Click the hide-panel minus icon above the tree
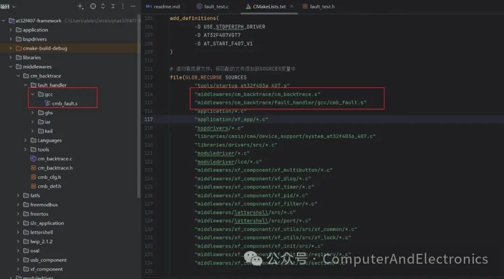The width and height of the screenshot is (504, 279). [x=133, y=6]
